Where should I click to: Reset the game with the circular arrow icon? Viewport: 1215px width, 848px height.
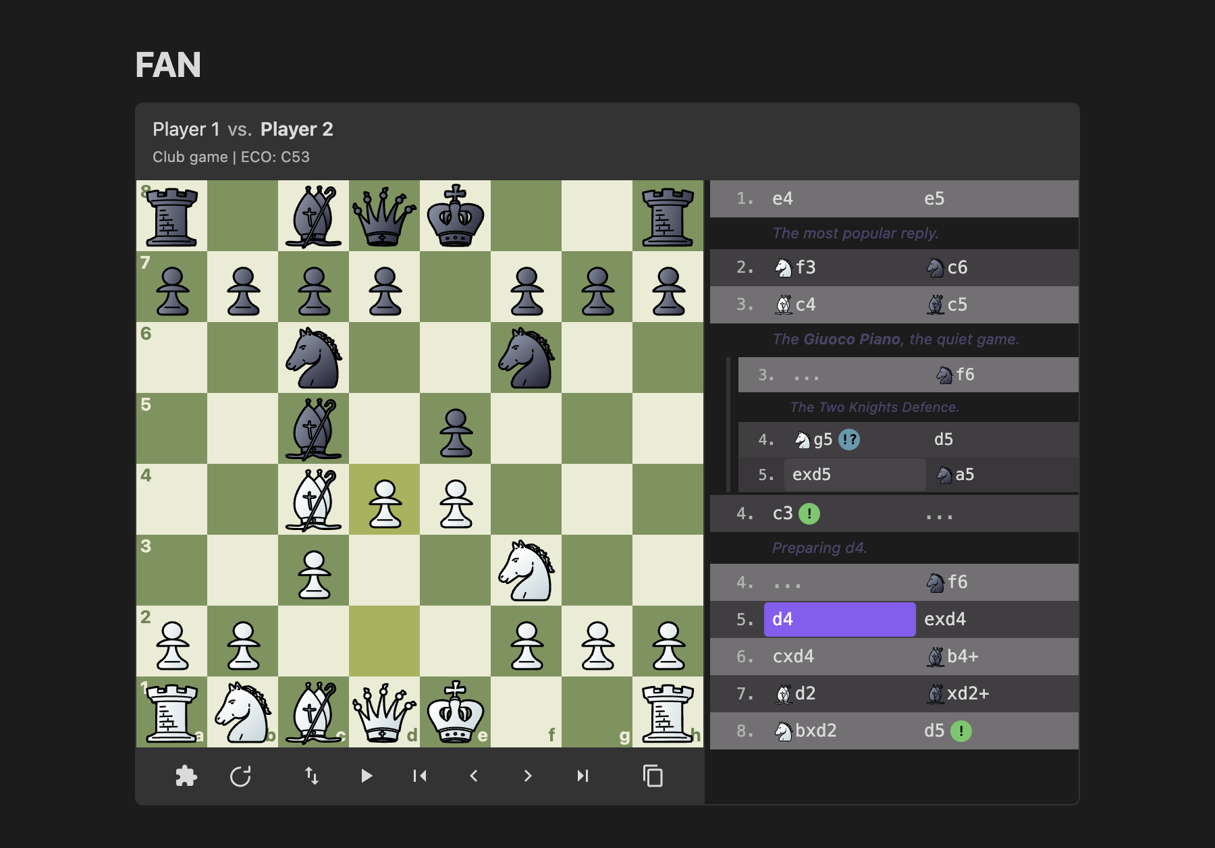pyautogui.click(x=241, y=776)
